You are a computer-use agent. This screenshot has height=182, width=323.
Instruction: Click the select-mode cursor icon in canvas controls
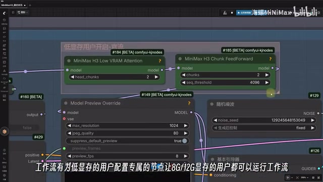(288, 177)
